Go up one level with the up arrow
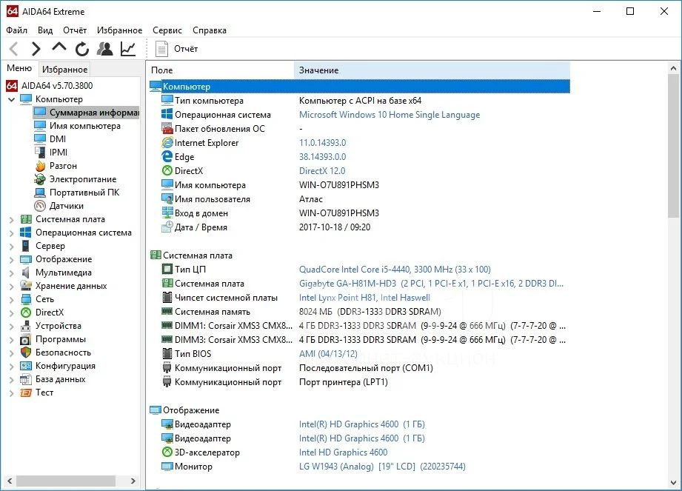The image size is (682, 491). pos(59,48)
